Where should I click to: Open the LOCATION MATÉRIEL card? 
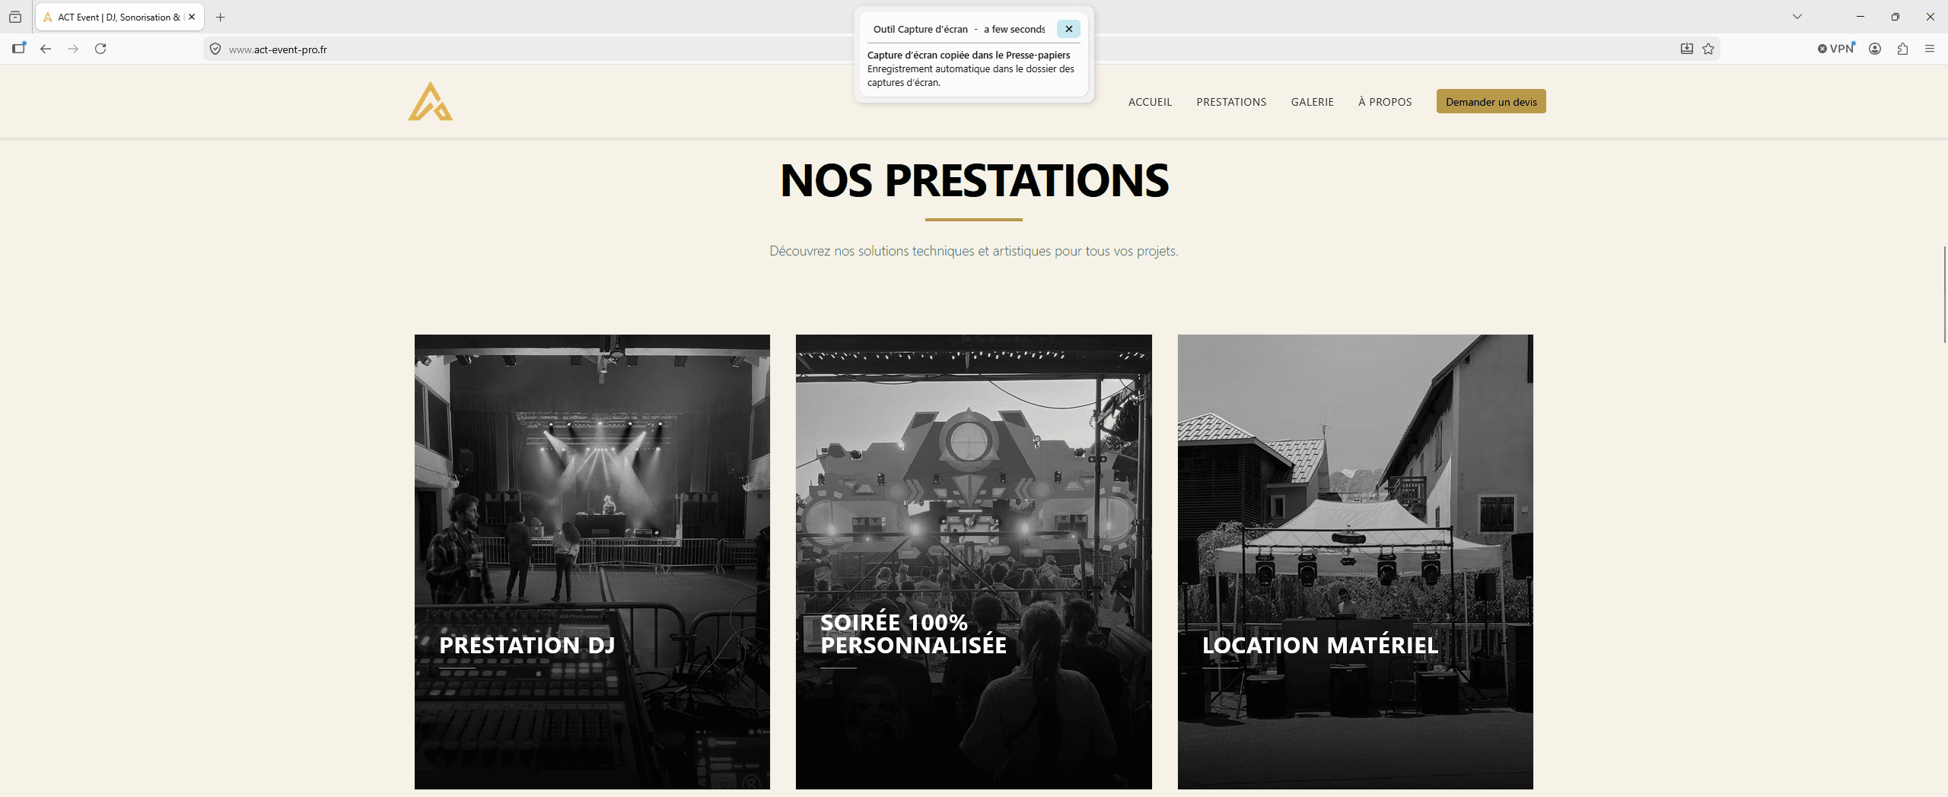(x=1355, y=562)
